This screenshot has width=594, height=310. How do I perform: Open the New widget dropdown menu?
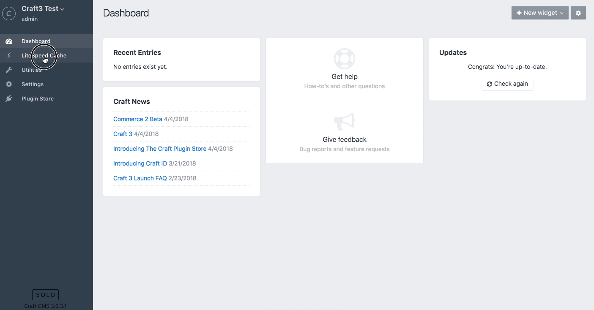point(540,13)
